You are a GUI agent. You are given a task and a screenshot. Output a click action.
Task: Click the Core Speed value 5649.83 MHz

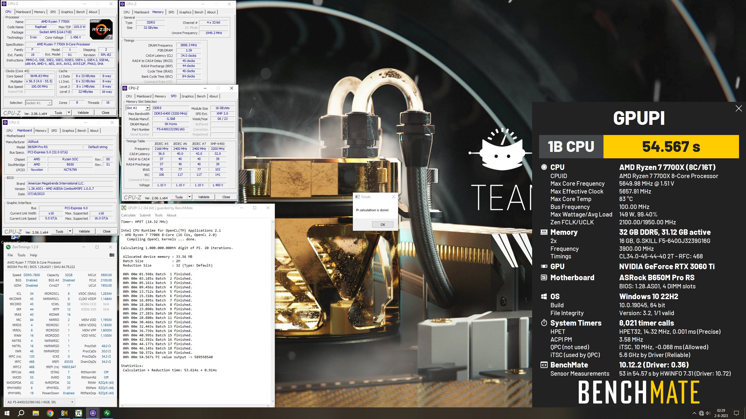click(x=40, y=76)
